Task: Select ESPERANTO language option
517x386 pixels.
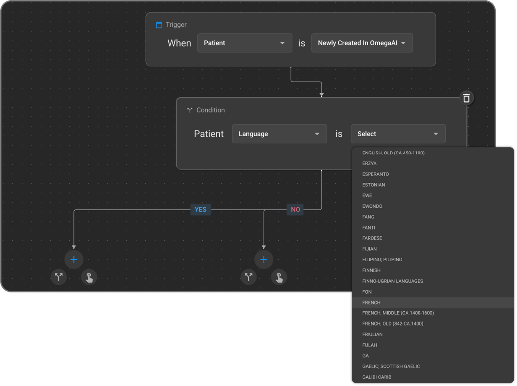Action: click(x=375, y=174)
